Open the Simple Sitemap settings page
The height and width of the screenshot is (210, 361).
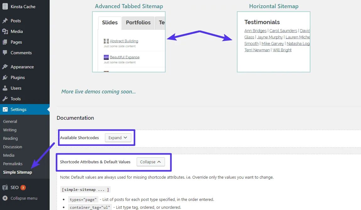click(x=18, y=172)
